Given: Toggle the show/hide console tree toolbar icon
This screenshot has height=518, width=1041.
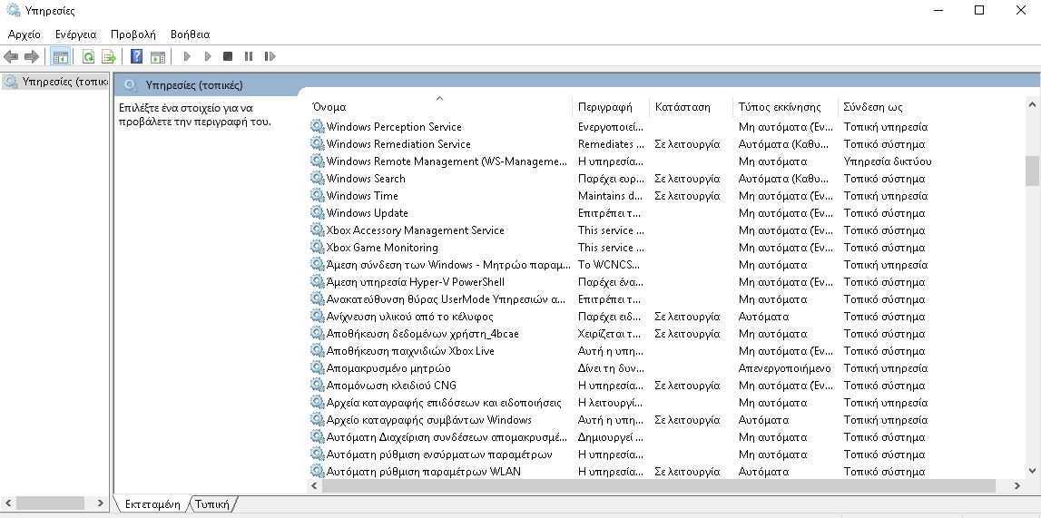Looking at the screenshot, I should tap(61, 57).
